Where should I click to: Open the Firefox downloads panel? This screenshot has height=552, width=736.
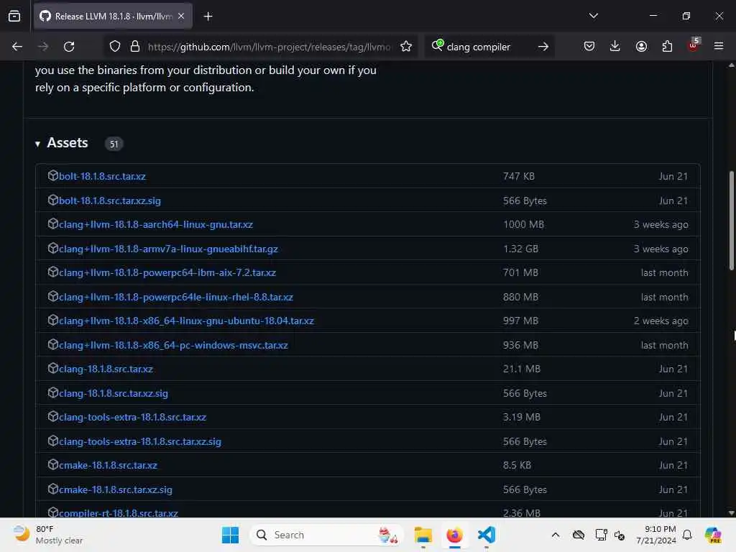tap(615, 47)
